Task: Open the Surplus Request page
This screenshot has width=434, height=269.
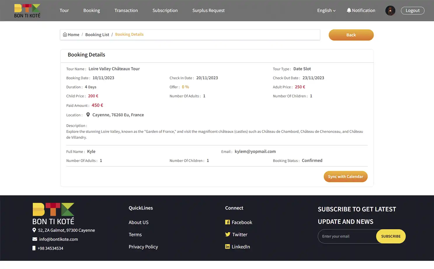Action: tap(208, 10)
